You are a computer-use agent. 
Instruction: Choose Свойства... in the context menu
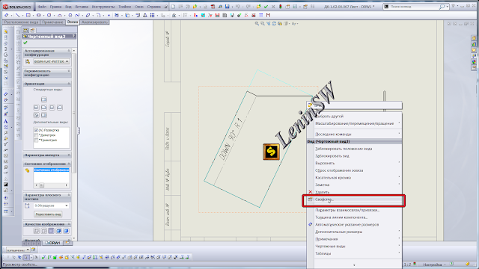pyautogui.click(x=354, y=200)
